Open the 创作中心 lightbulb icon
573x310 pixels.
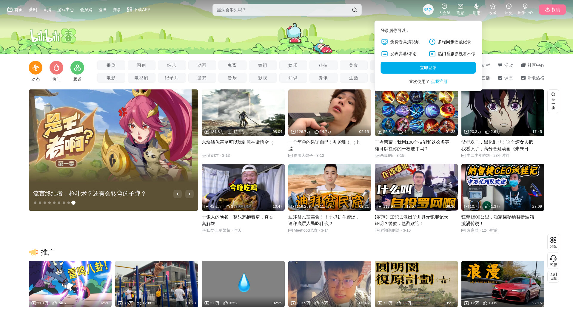pos(525,9)
